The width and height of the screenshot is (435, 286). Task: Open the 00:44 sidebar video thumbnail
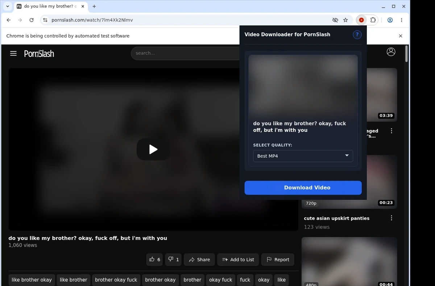coord(349,261)
